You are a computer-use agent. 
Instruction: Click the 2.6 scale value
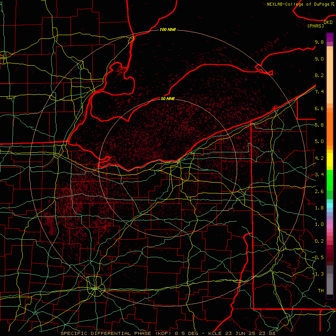(319, 192)
